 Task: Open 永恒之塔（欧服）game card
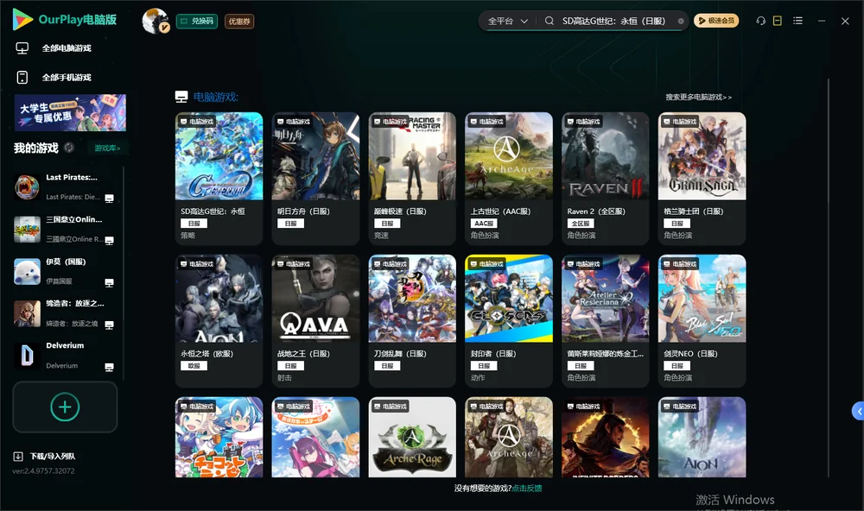coord(219,321)
